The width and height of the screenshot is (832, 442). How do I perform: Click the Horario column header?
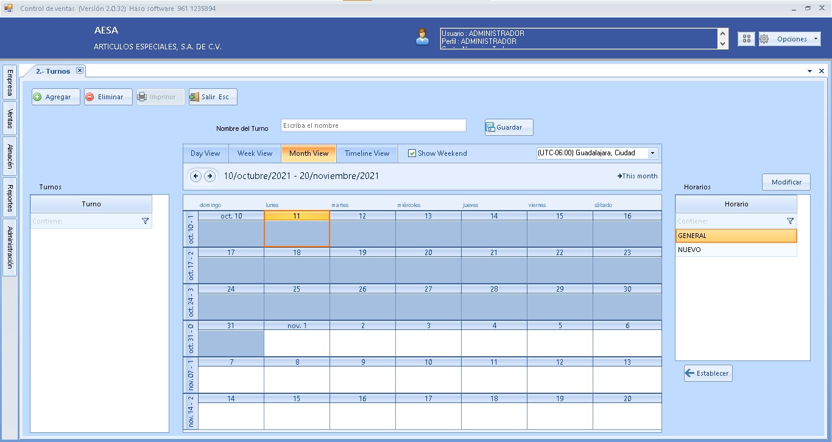click(736, 204)
